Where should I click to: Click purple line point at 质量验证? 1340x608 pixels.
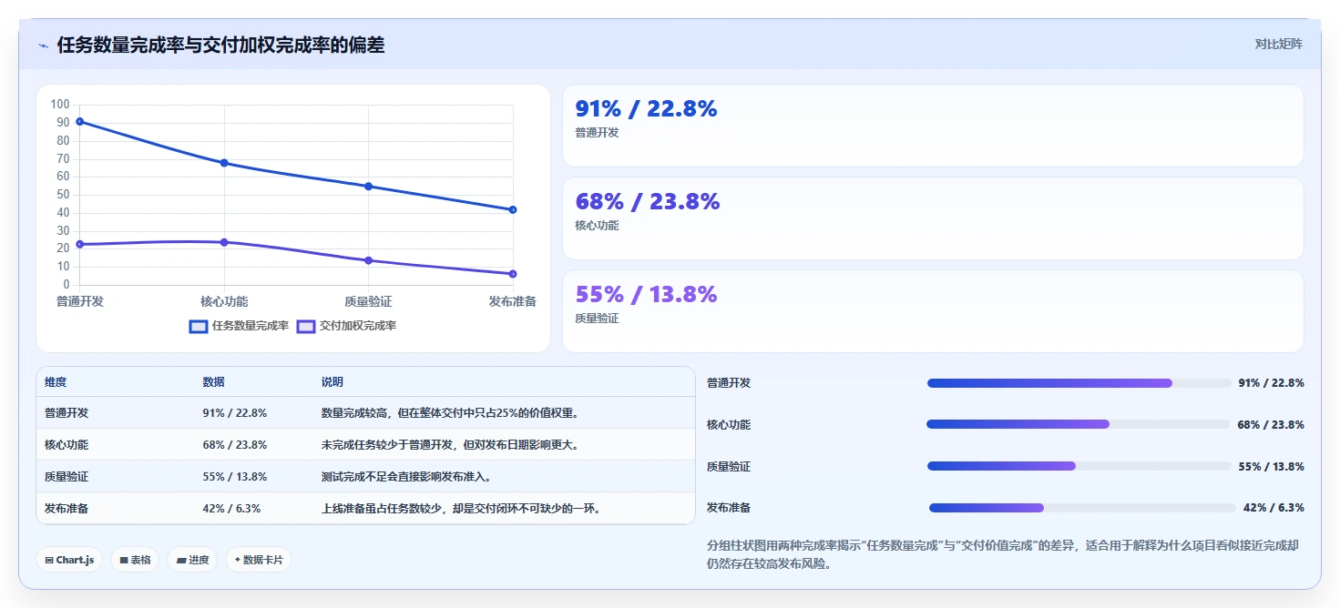click(368, 260)
